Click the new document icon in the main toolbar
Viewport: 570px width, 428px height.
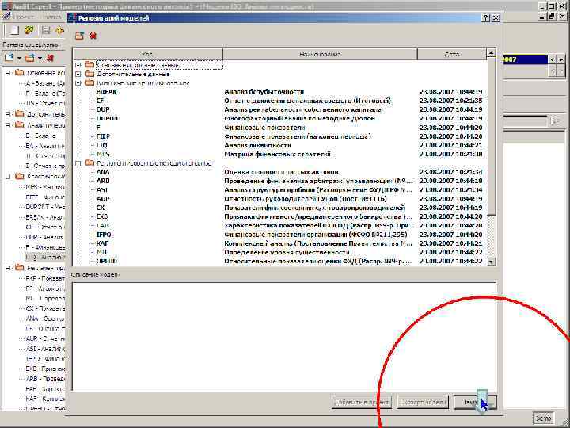point(13,30)
